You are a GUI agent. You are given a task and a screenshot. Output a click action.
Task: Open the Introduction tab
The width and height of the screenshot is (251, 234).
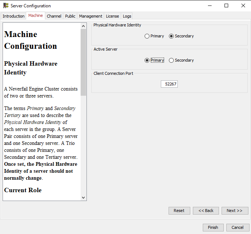click(x=14, y=16)
